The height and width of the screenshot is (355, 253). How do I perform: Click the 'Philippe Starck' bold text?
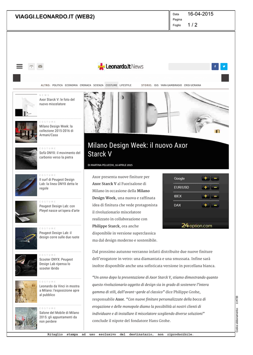106,226
